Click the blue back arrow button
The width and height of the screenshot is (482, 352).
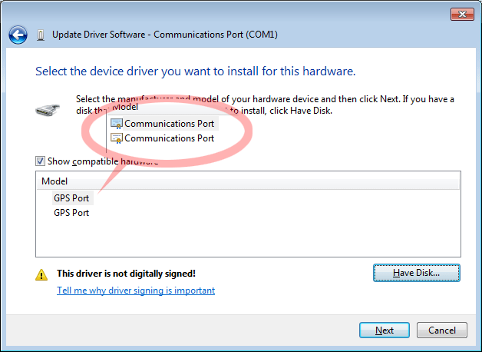point(18,35)
